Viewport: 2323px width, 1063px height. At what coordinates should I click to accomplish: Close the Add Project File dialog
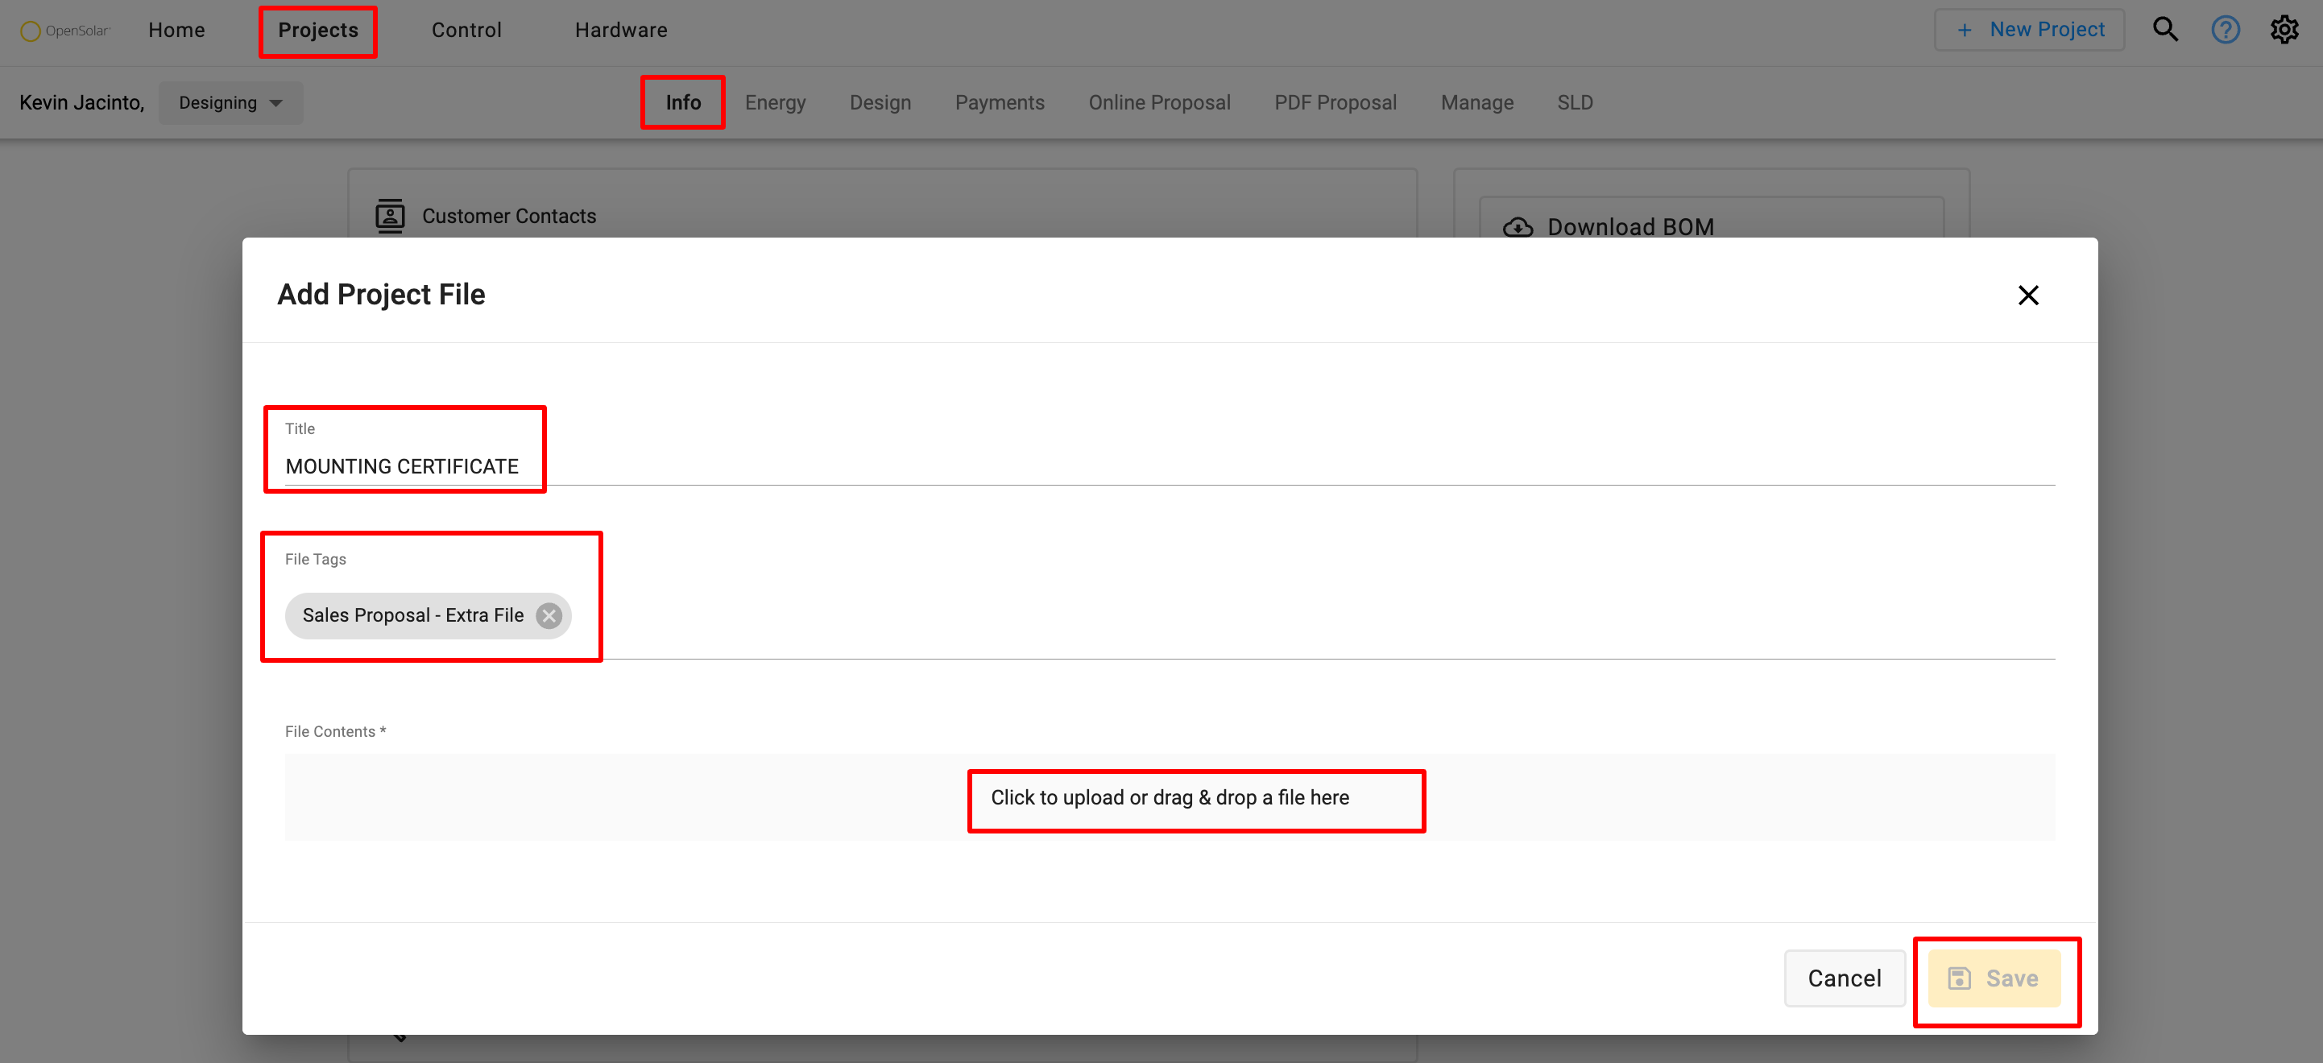click(x=2028, y=295)
